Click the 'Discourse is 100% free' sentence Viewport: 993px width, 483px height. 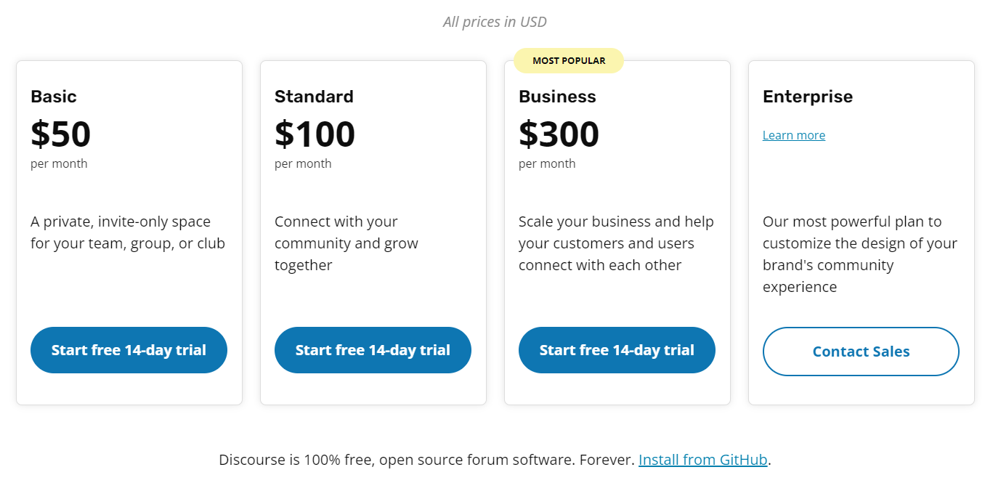(427, 460)
